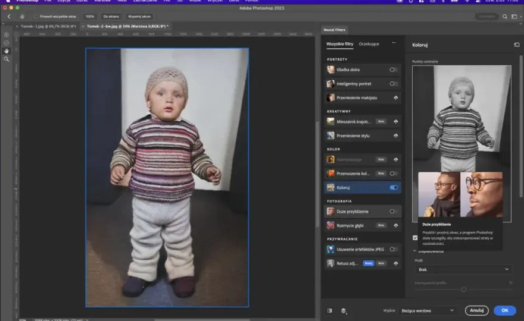Click the Harmonizacja Beta badge
Viewport: 524px width, 321px height.
tap(380, 159)
